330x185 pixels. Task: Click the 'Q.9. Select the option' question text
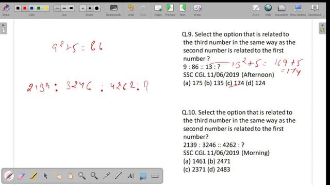click(x=239, y=46)
